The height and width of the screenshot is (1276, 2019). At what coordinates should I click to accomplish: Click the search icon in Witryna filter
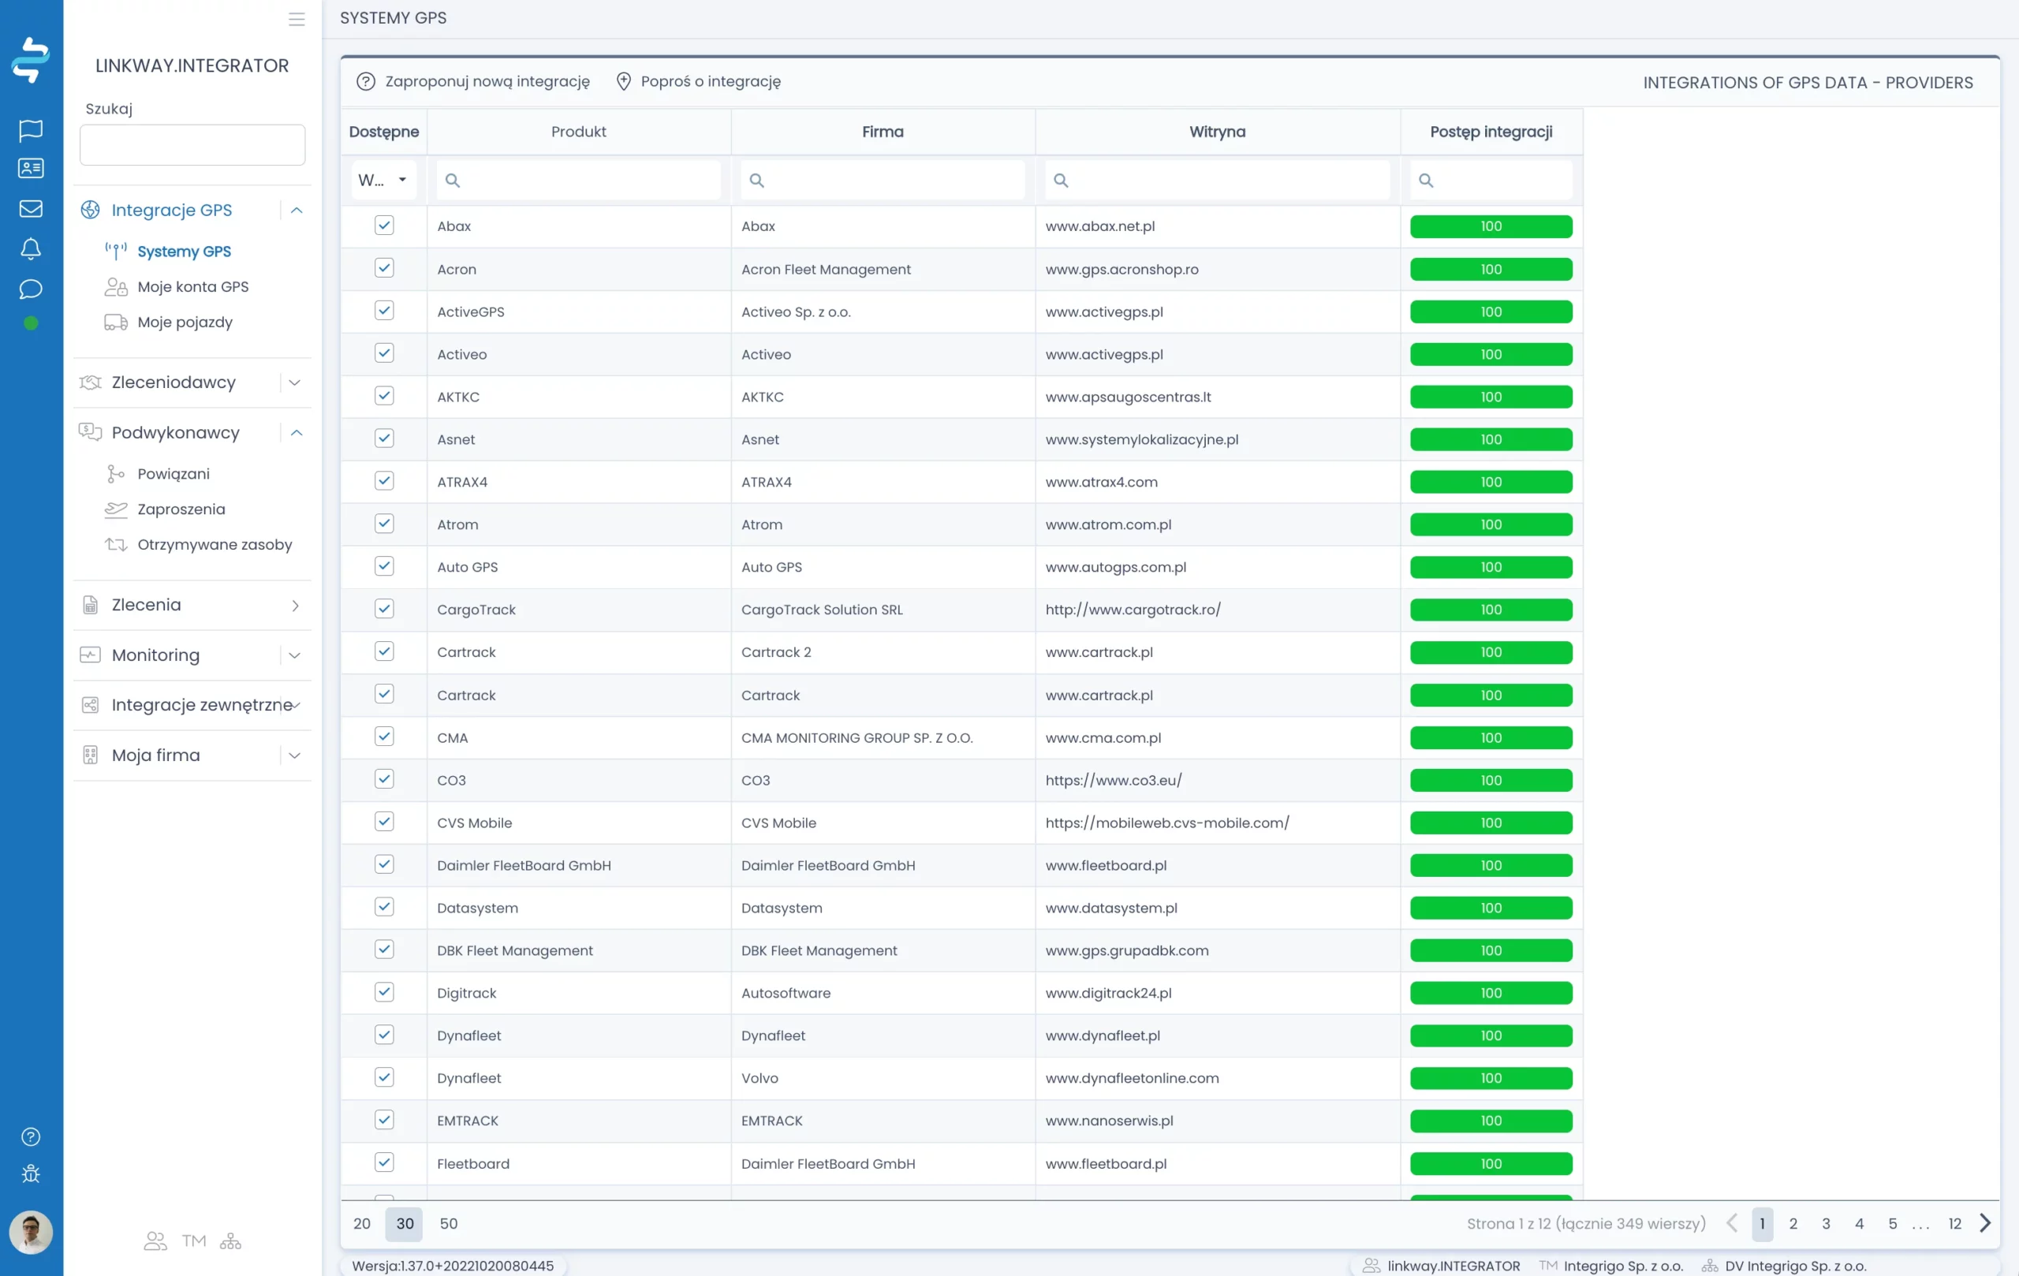point(1061,181)
